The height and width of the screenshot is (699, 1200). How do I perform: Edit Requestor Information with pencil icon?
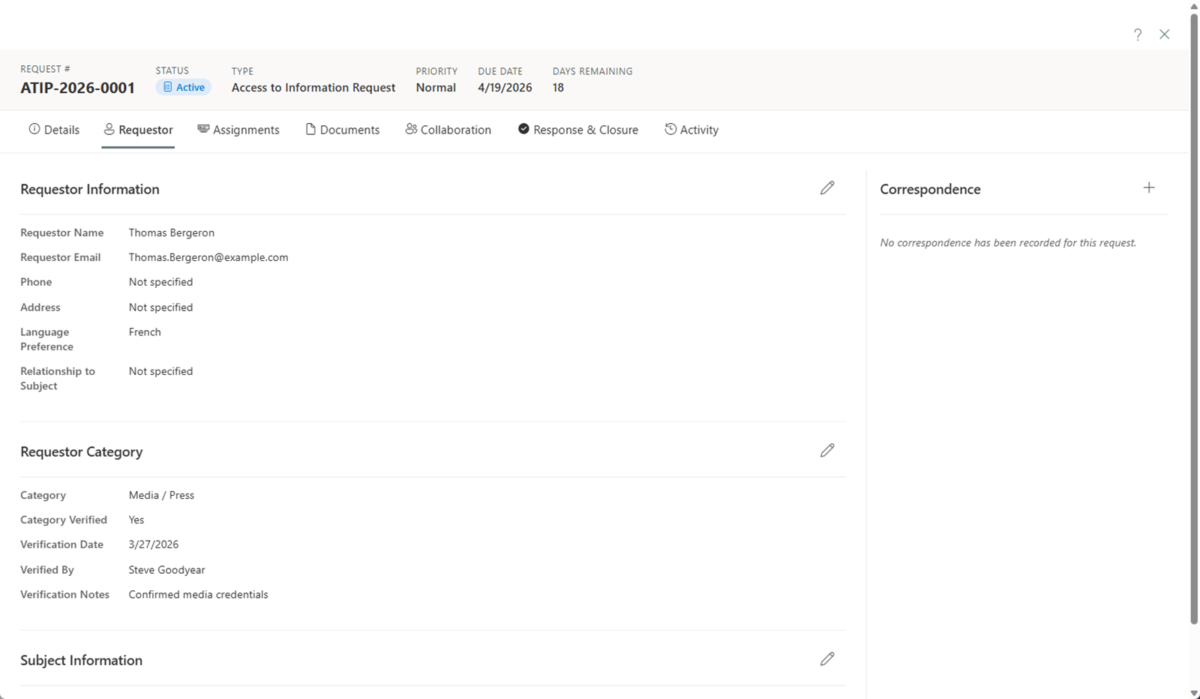[827, 188]
